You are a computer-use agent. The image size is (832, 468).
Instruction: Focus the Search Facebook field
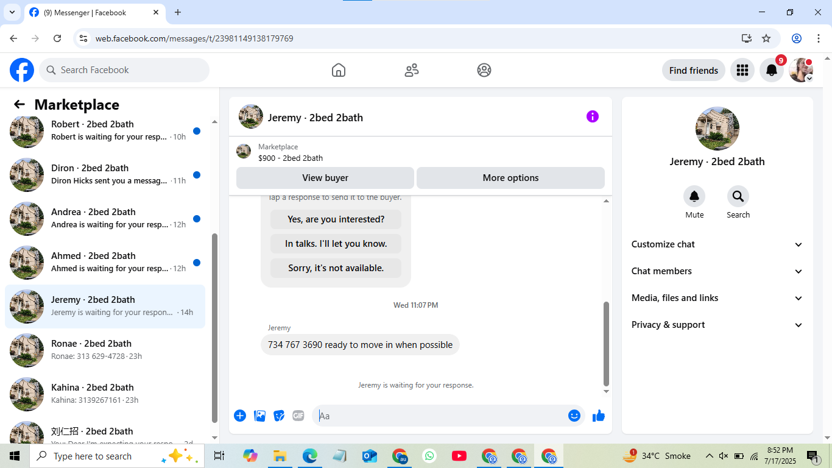[x=124, y=70]
